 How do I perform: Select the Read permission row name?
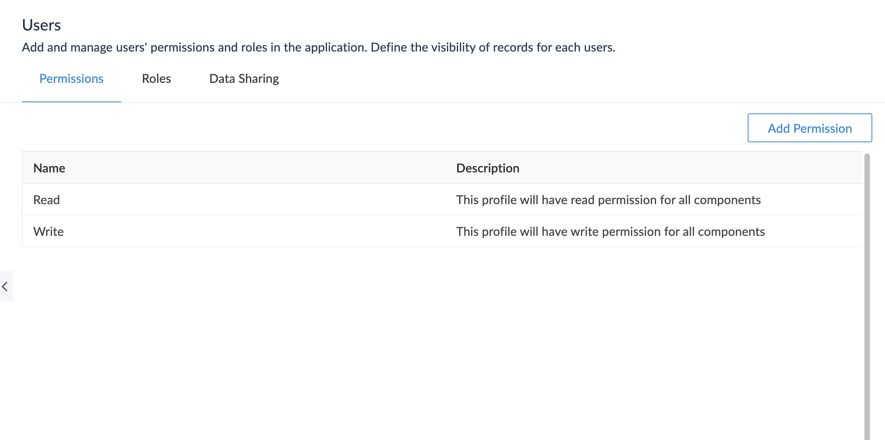46,200
